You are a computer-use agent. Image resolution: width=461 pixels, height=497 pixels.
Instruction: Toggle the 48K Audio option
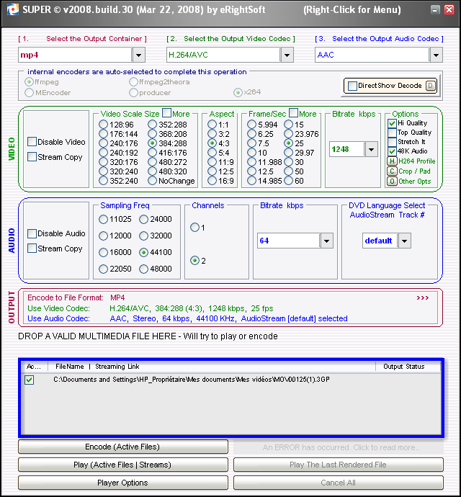tap(392, 151)
